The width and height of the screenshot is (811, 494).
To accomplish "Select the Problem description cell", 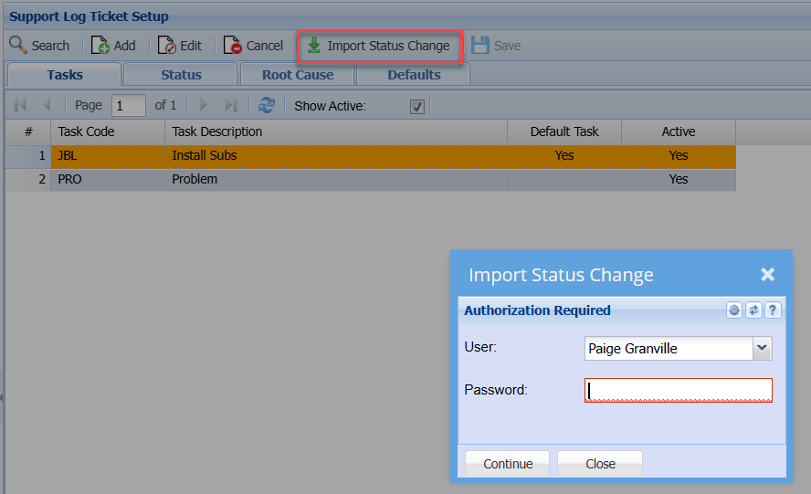I will pos(336,180).
